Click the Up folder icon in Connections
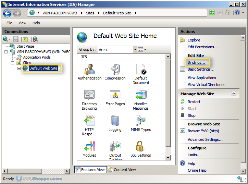 click(25, 39)
